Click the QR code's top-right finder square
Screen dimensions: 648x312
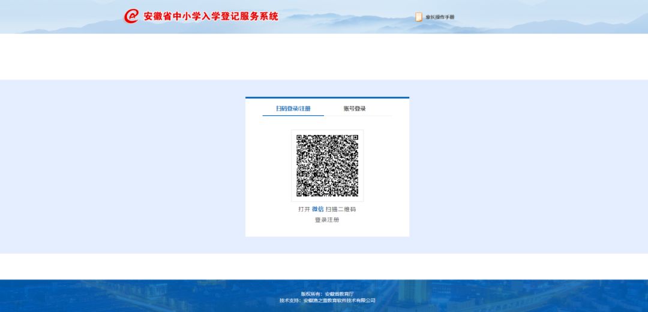(354, 139)
